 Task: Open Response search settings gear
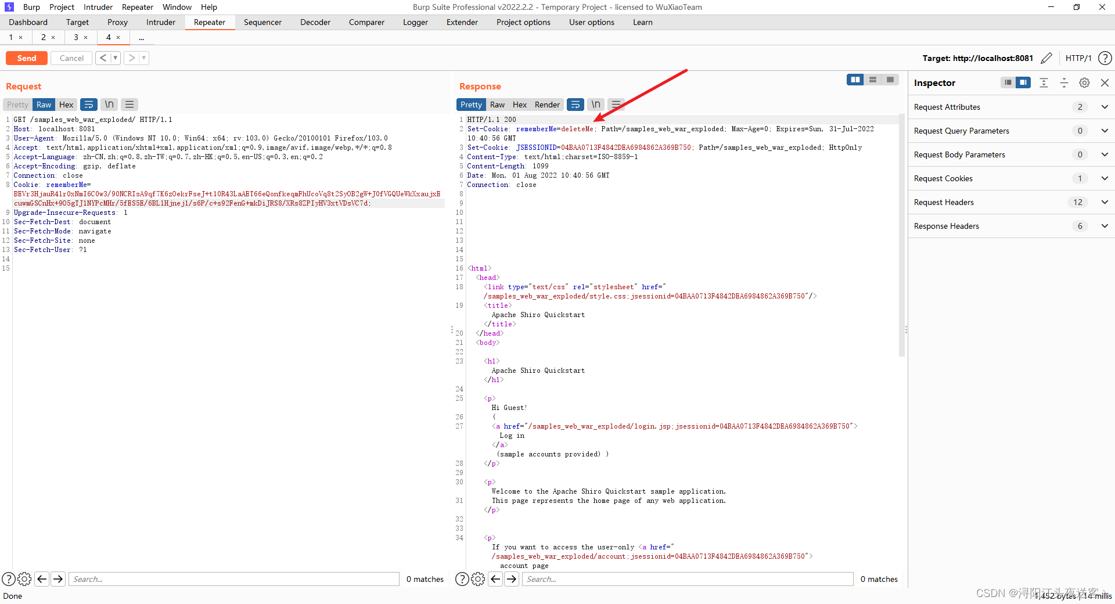pyautogui.click(x=478, y=579)
